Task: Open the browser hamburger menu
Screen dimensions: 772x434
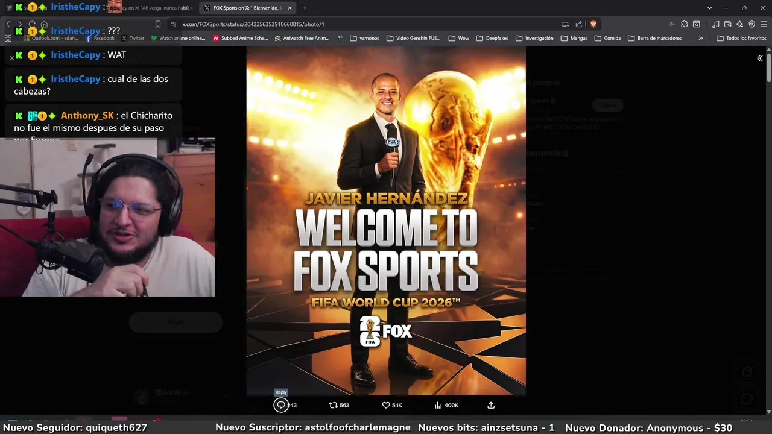Action: click(x=764, y=24)
